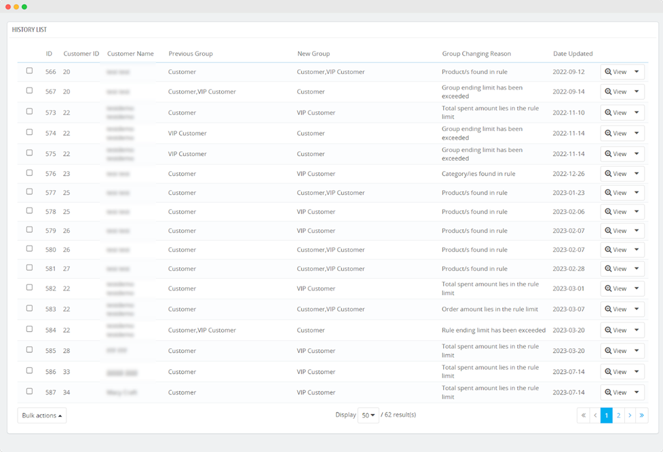Jump to last page using double-right arrows
663x452 pixels.
(642, 415)
